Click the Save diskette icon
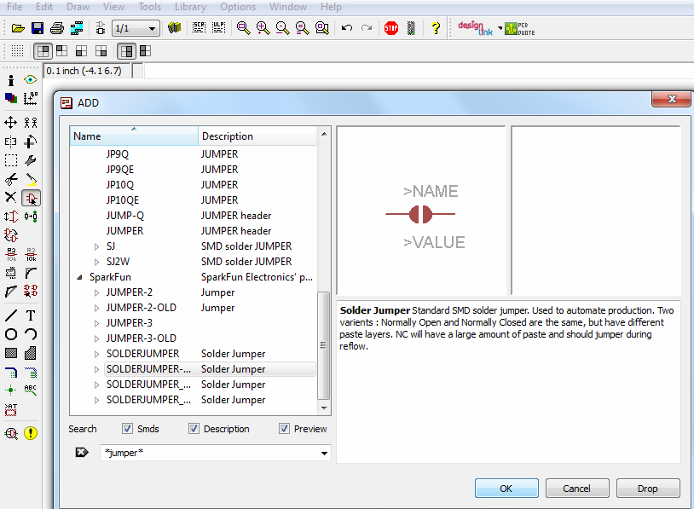 click(37, 28)
